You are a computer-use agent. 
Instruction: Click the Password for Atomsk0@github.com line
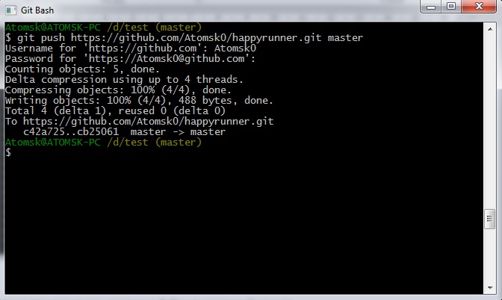(x=130, y=59)
